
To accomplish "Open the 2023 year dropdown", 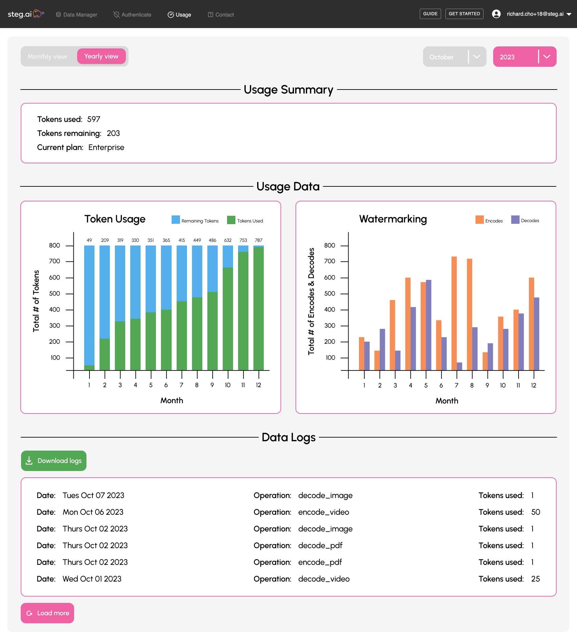I will [x=525, y=57].
